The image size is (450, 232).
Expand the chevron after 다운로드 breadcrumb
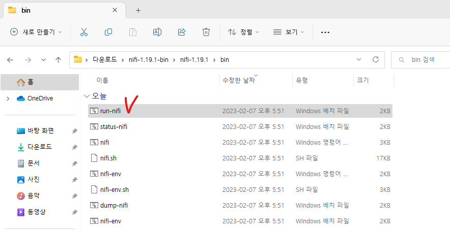pos(122,60)
